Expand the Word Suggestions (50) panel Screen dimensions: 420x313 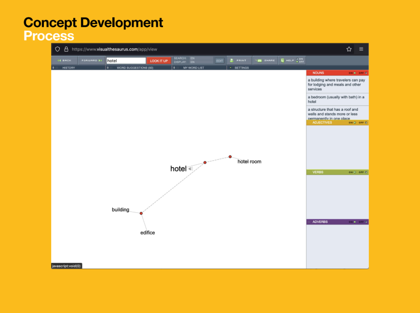[135, 68]
